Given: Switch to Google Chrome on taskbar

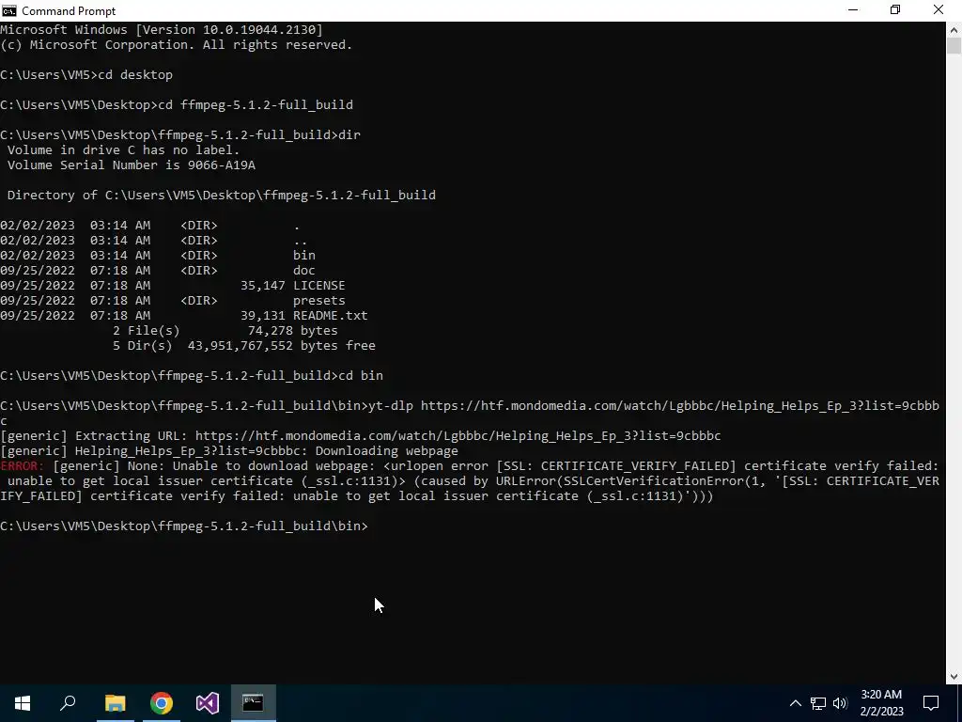Looking at the screenshot, I should coord(162,703).
